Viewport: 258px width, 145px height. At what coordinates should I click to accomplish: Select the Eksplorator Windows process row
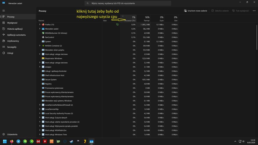click(107, 58)
